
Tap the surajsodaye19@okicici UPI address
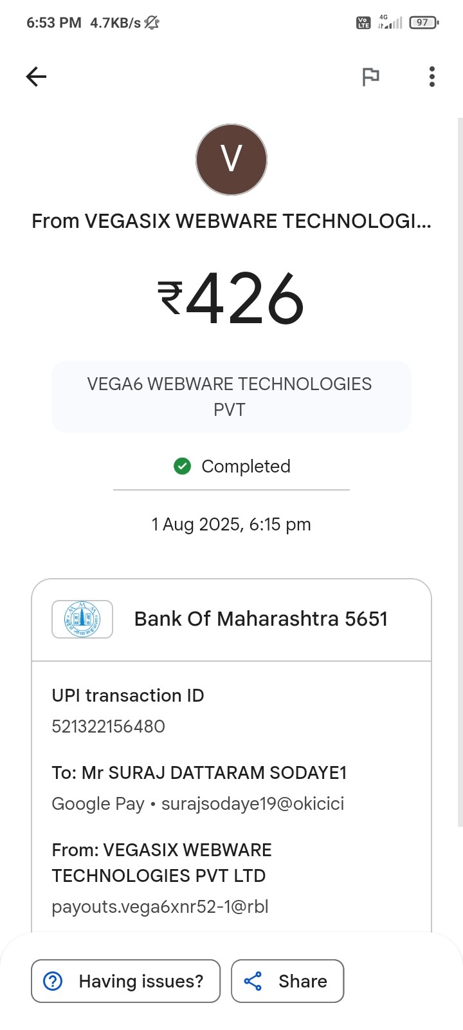[253, 803]
